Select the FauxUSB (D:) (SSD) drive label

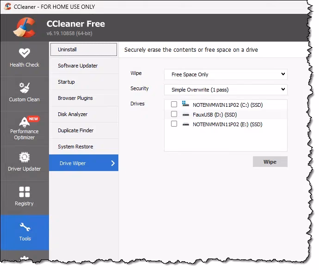point(215,115)
